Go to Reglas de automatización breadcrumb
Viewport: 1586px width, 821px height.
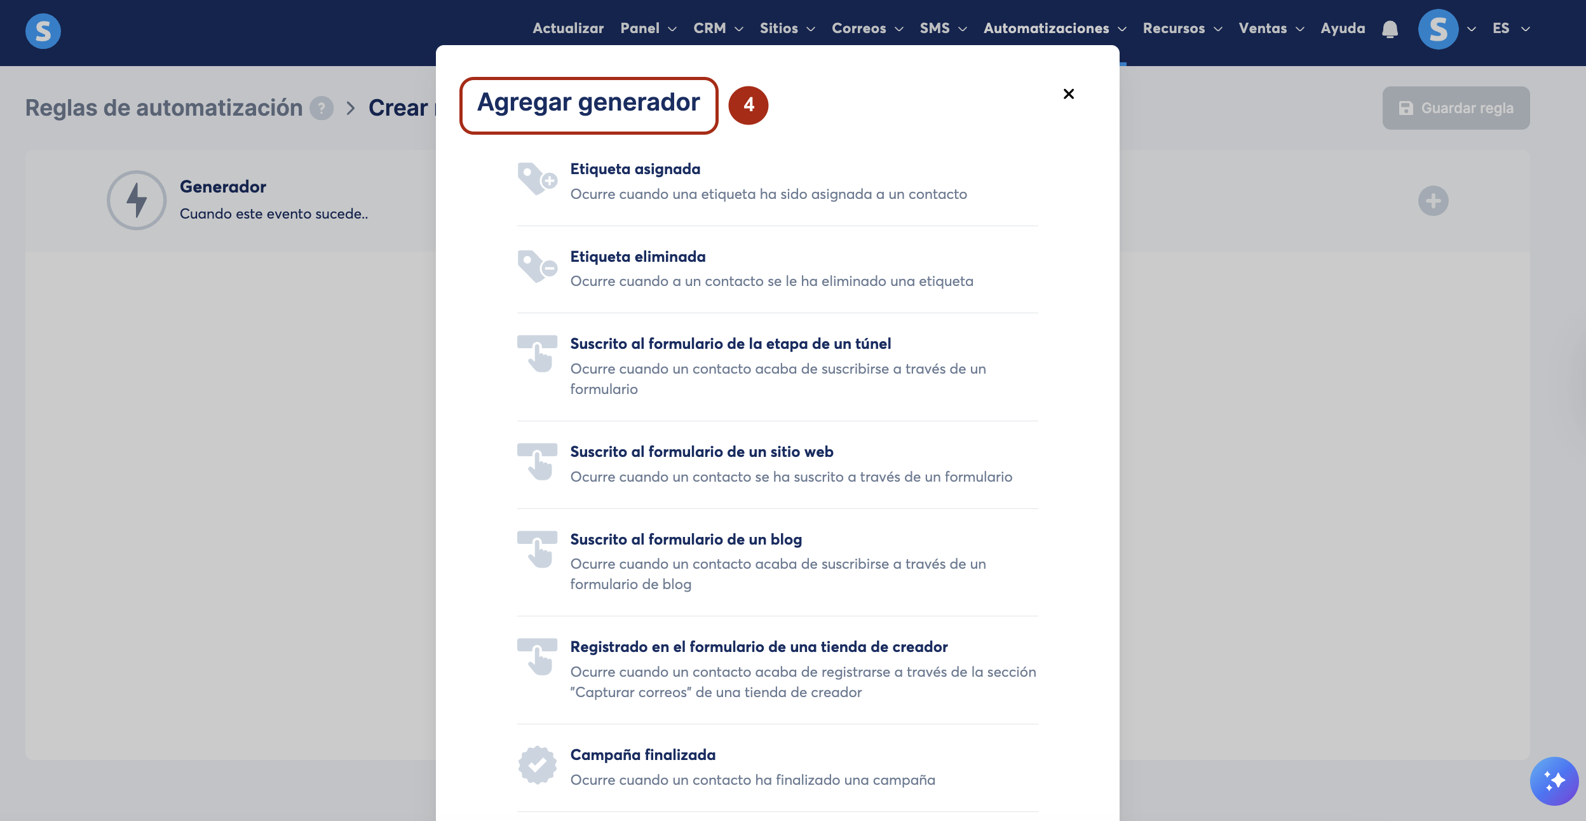[x=164, y=108]
